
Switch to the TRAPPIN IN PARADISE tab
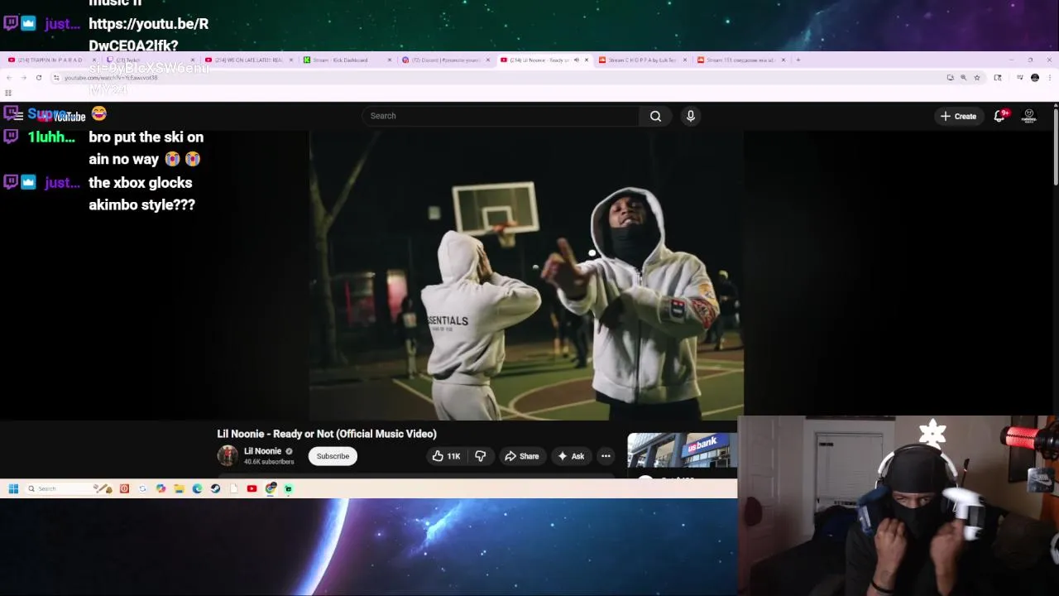pos(50,60)
